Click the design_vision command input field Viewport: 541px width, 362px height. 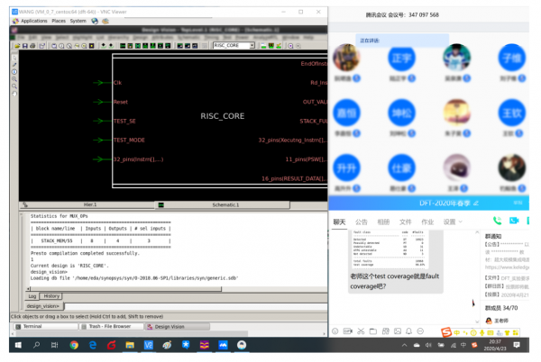coord(196,306)
